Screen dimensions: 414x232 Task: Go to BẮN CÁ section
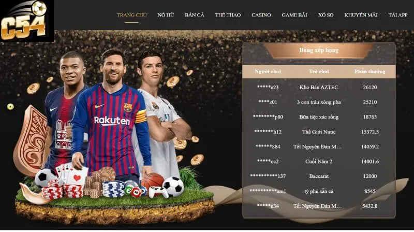pyautogui.click(x=195, y=15)
